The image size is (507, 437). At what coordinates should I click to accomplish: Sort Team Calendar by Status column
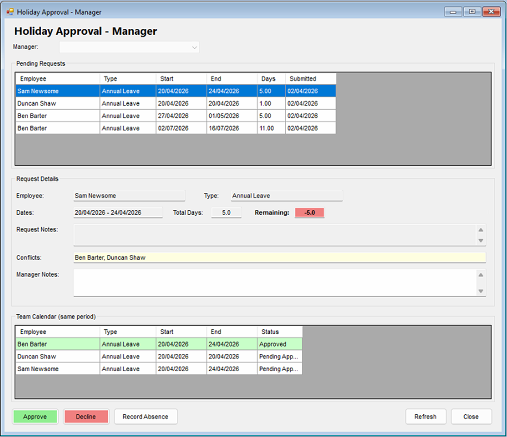[x=280, y=332]
